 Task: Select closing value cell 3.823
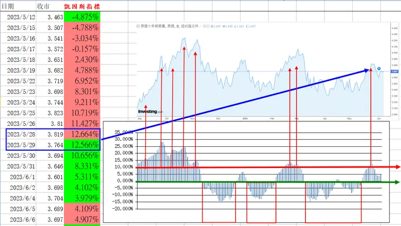50,113
